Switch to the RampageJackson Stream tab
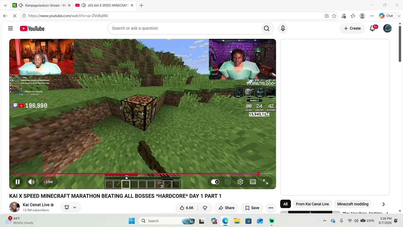403x227 pixels. tap(42, 5)
